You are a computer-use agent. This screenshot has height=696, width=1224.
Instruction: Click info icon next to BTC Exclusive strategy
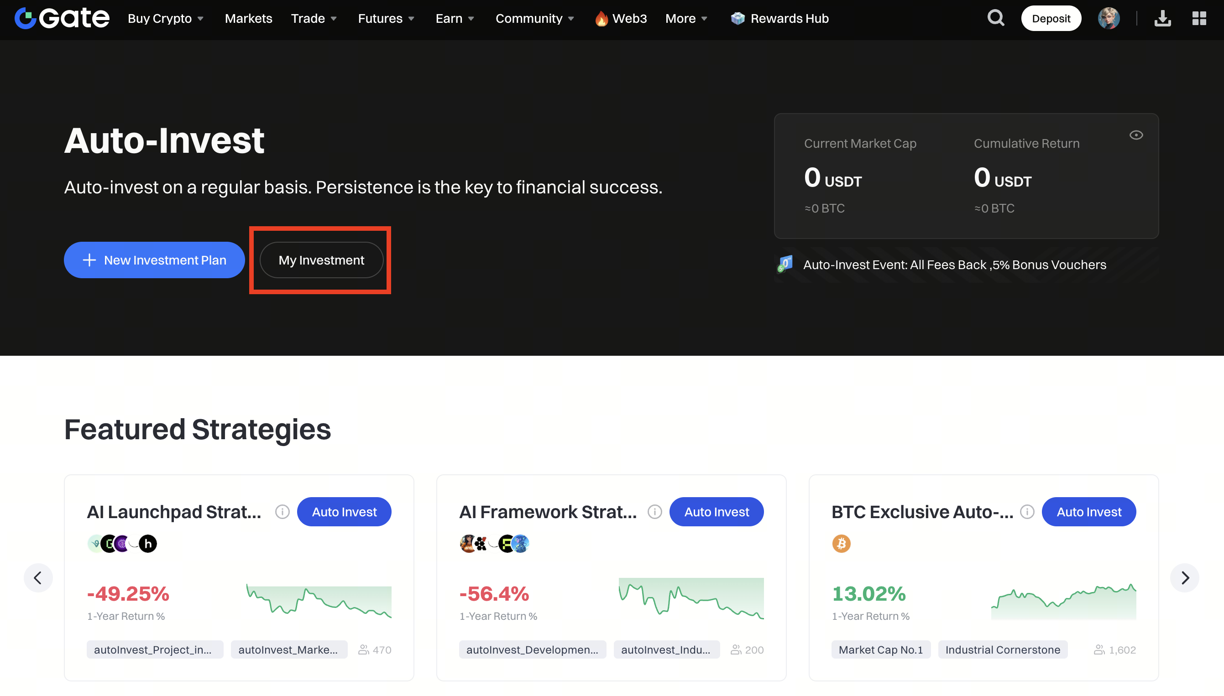(x=1027, y=511)
